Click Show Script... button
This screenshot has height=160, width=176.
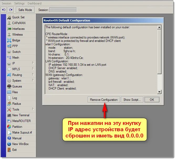tap(132, 100)
